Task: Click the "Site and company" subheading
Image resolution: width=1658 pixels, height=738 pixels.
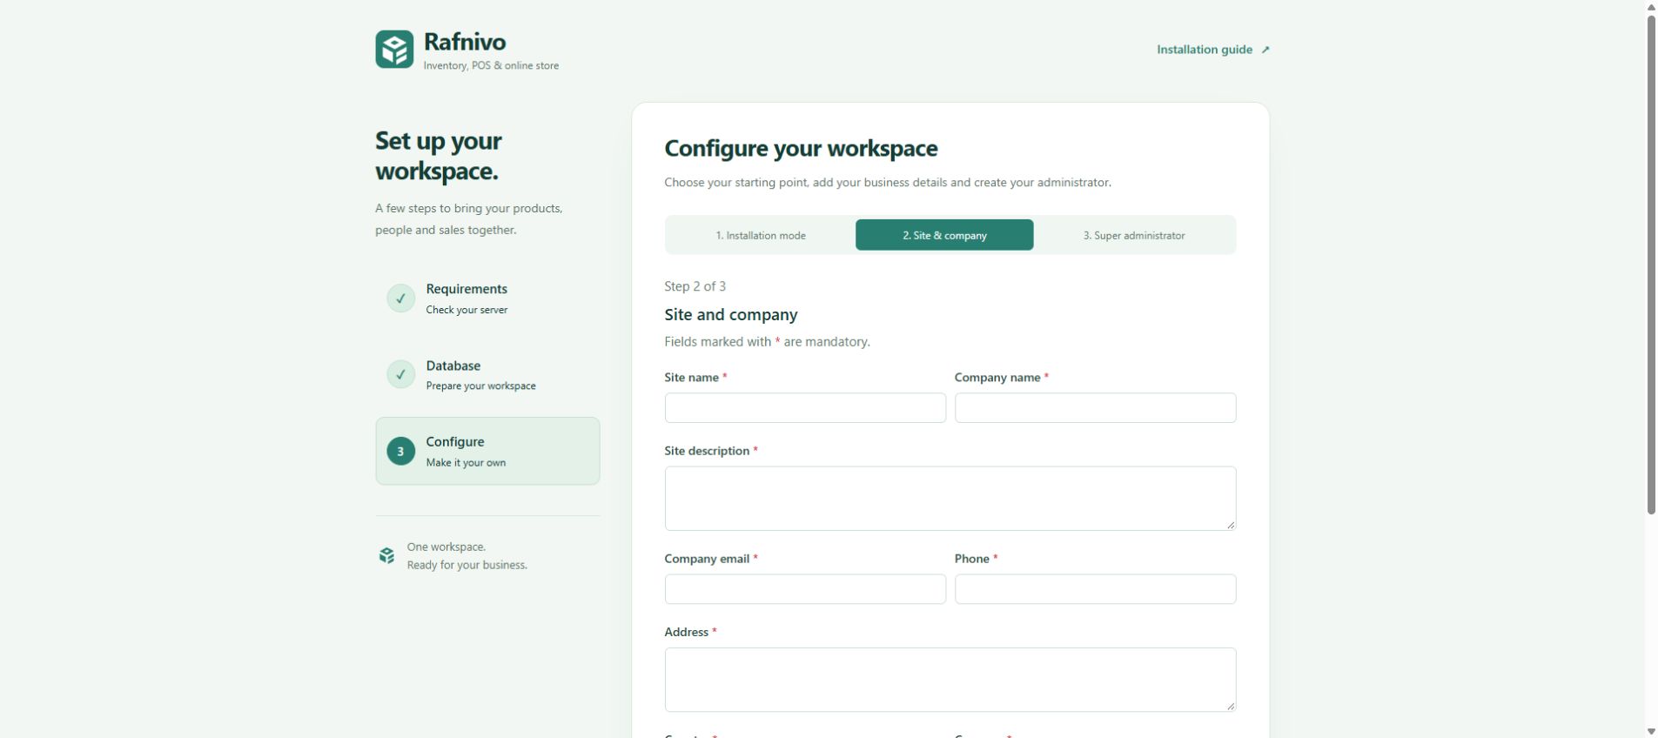Action: coord(731,315)
